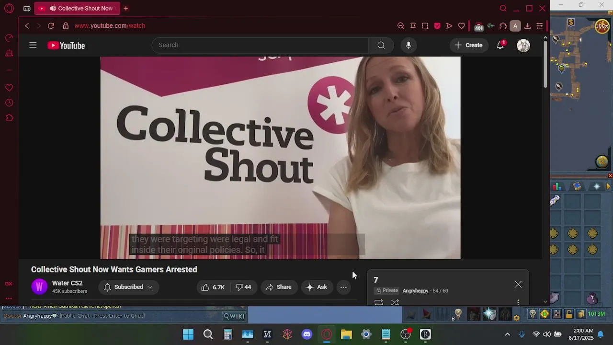This screenshot has height=345, width=613.
Task: Open the YouTube account avatar menu
Action: point(523,46)
